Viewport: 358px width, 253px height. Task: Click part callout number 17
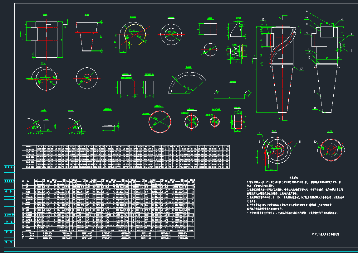coord(302,69)
